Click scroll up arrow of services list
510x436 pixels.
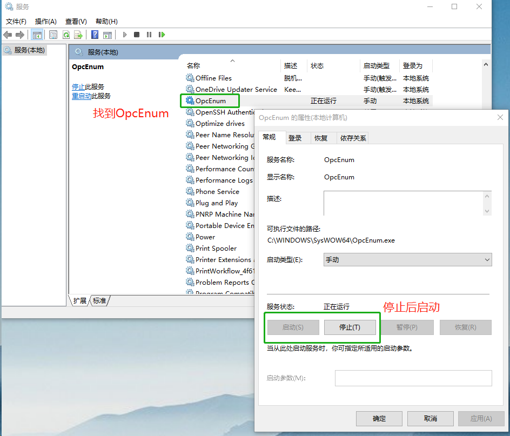486,64
